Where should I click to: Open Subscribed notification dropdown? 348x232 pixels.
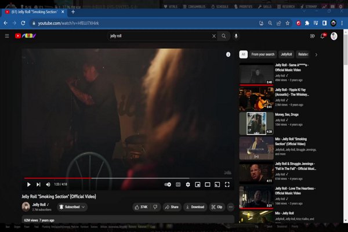tap(72, 207)
